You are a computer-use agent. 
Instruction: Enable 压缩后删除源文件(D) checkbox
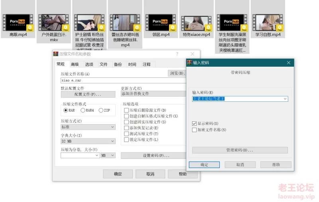pyautogui.click(x=126, y=110)
